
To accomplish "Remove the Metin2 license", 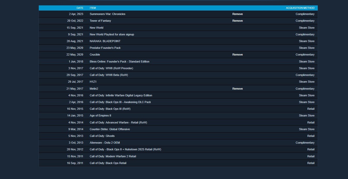I will point(238,89).
